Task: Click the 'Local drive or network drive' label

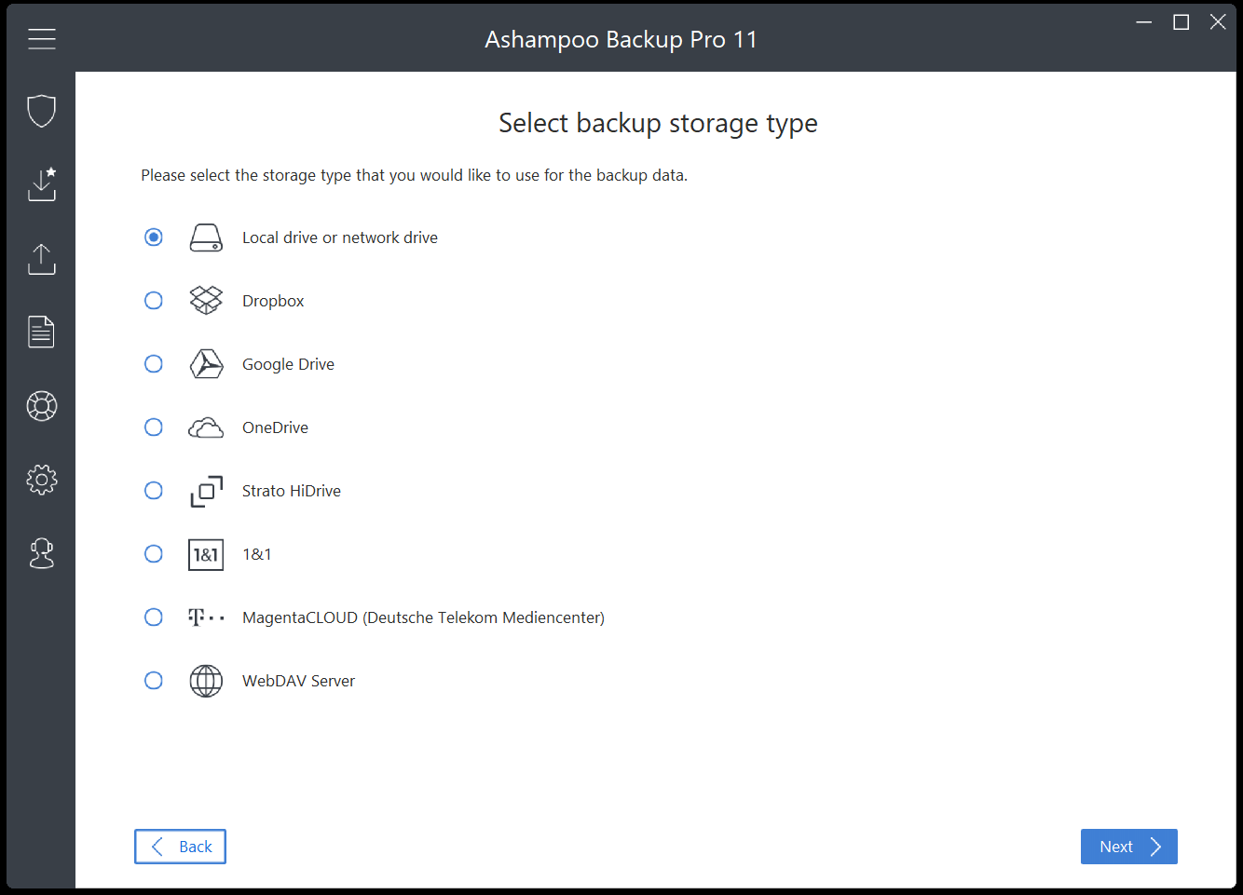Action: coord(340,237)
